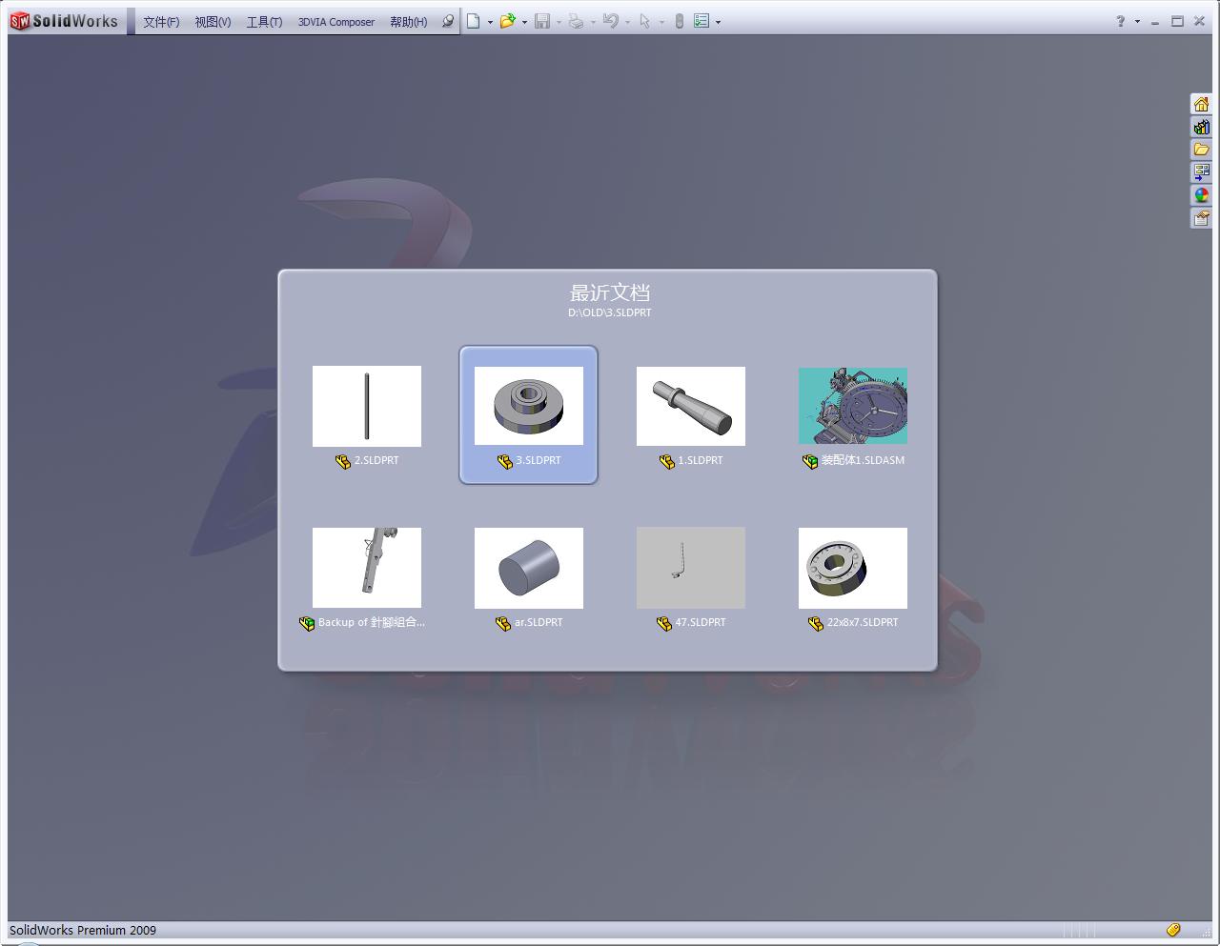The width and height of the screenshot is (1220, 946).
Task: Open the File Explorer folder task pane tab
Action: (1201, 150)
